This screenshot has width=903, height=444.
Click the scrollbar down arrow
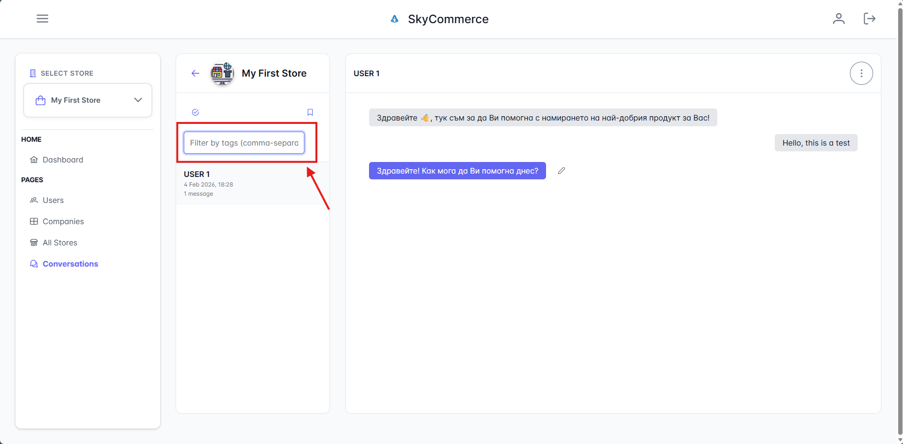tap(900, 440)
